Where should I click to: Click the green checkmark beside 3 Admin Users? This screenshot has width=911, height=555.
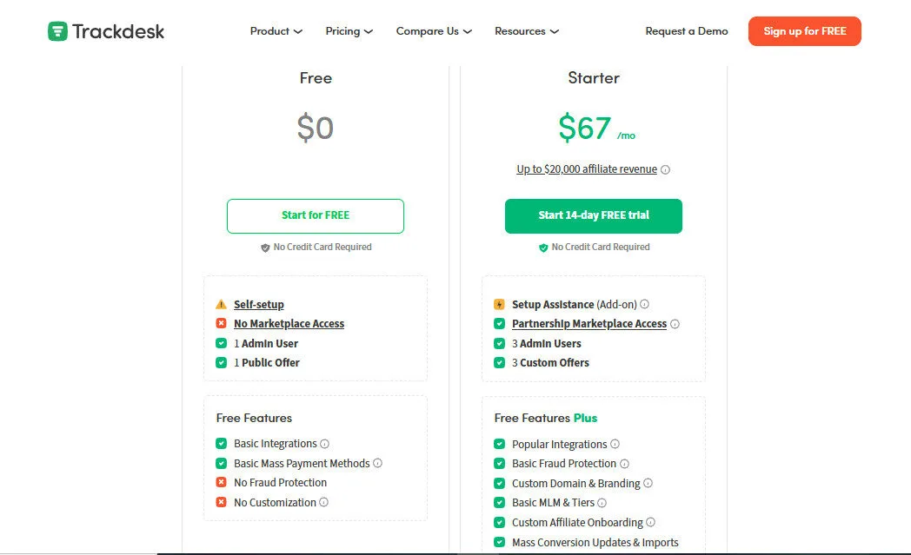(x=500, y=343)
